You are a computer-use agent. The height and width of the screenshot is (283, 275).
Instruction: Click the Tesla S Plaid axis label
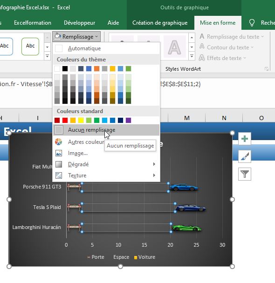pos(47,207)
